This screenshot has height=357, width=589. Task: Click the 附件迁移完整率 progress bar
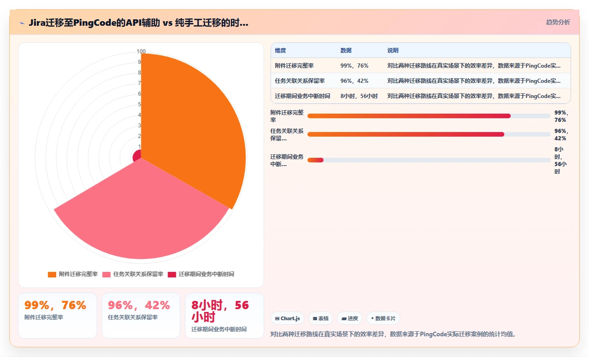tap(429, 116)
